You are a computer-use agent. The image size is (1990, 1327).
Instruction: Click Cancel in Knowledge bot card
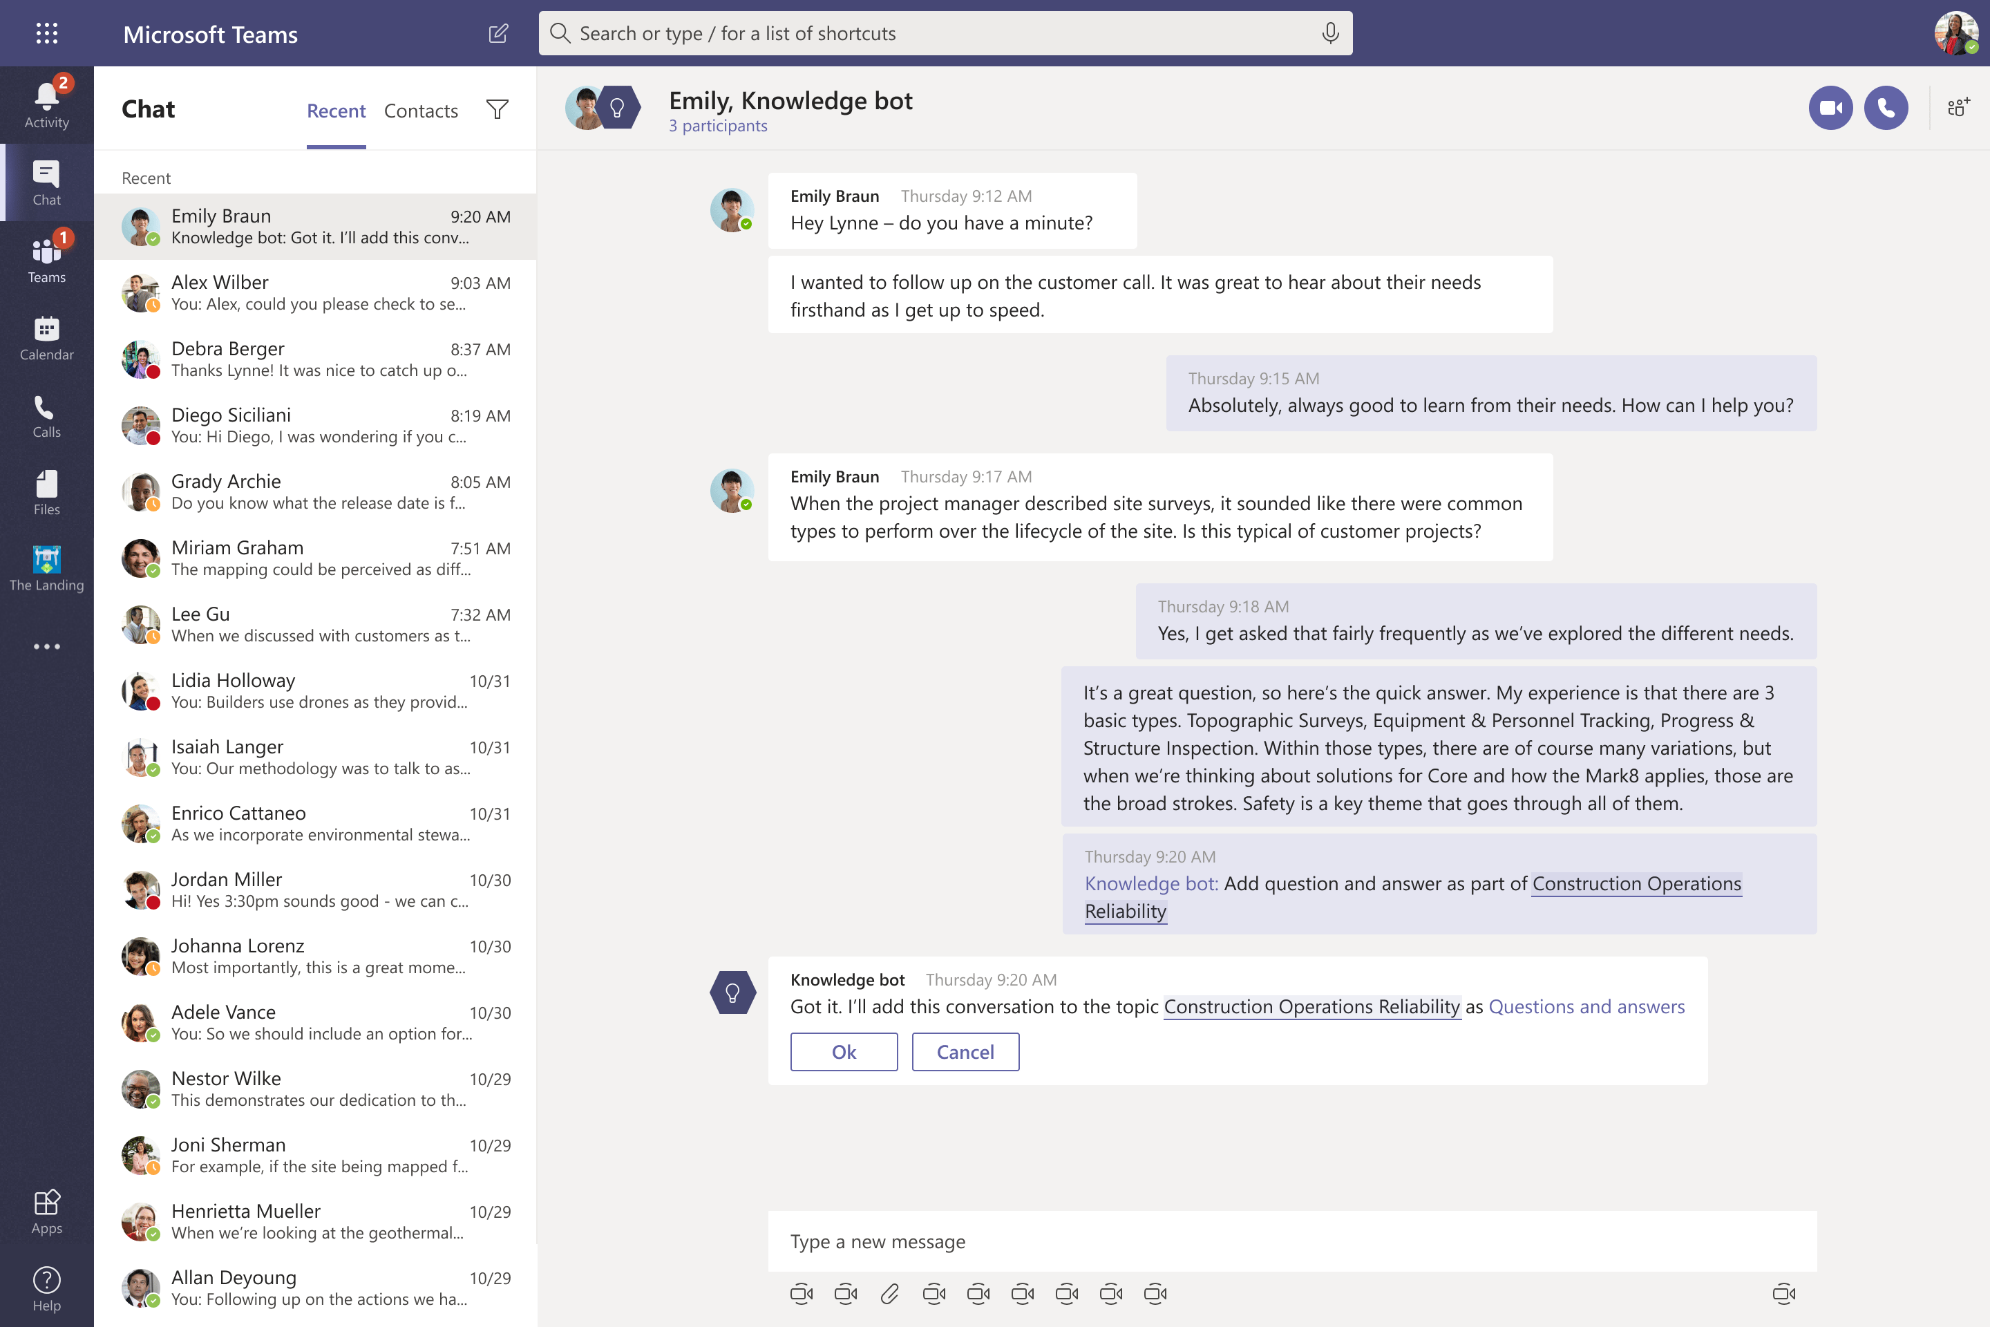pos(965,1052)
